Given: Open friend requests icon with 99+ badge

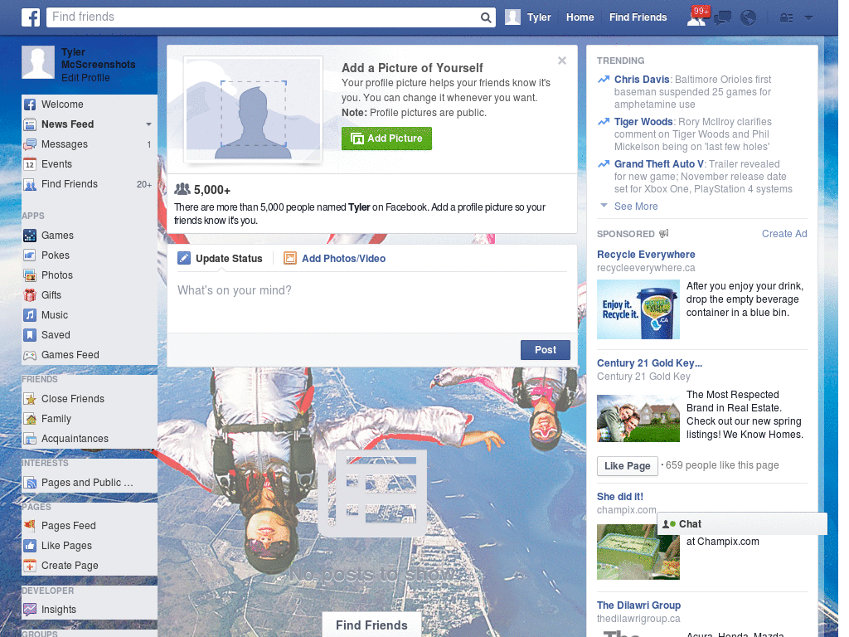Looking at the screenshot, I should click(x=698, y=17).
